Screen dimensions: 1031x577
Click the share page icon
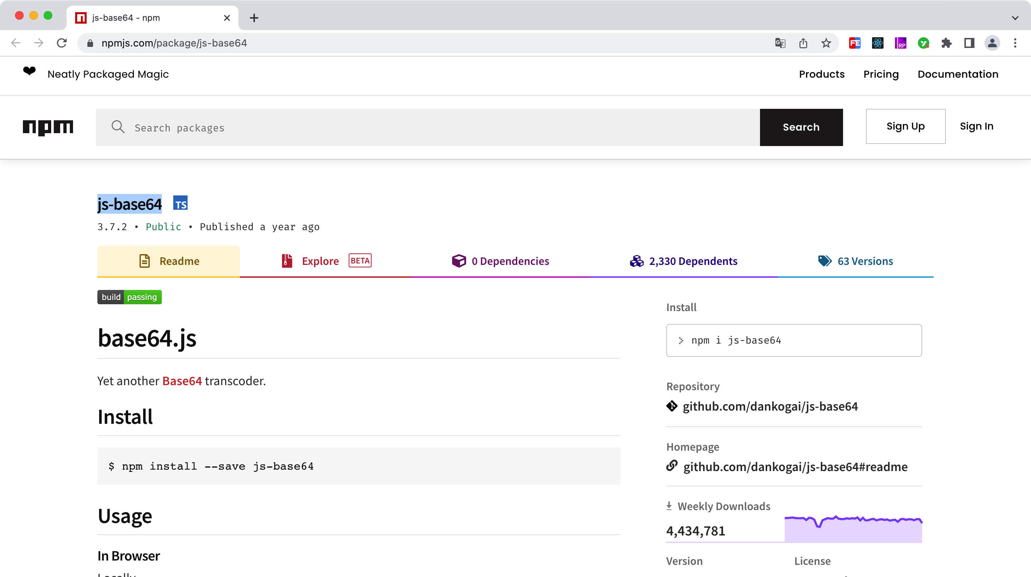tap(803, 43)
